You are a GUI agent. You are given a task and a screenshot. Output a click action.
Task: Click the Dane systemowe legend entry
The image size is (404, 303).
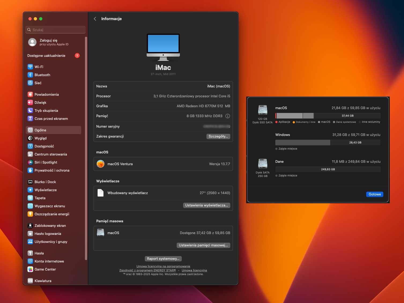click(x=344, y=122)
